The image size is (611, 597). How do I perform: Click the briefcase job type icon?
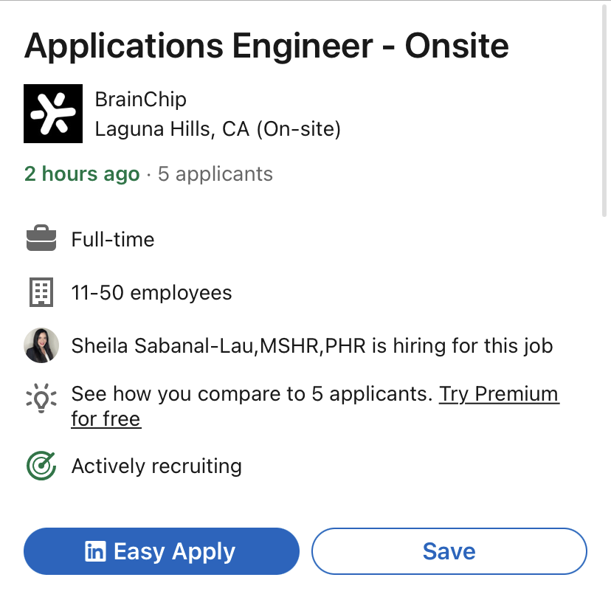click(41, 240)
